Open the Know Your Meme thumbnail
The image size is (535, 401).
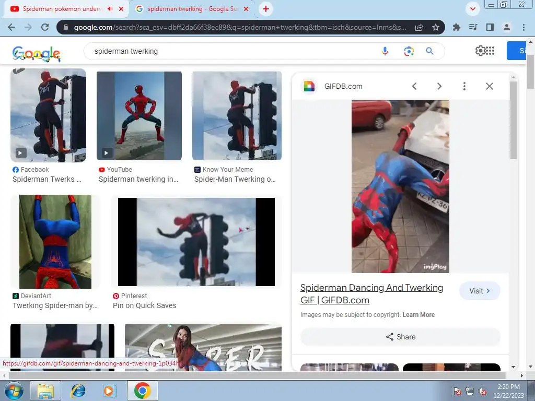click(237, 115)
